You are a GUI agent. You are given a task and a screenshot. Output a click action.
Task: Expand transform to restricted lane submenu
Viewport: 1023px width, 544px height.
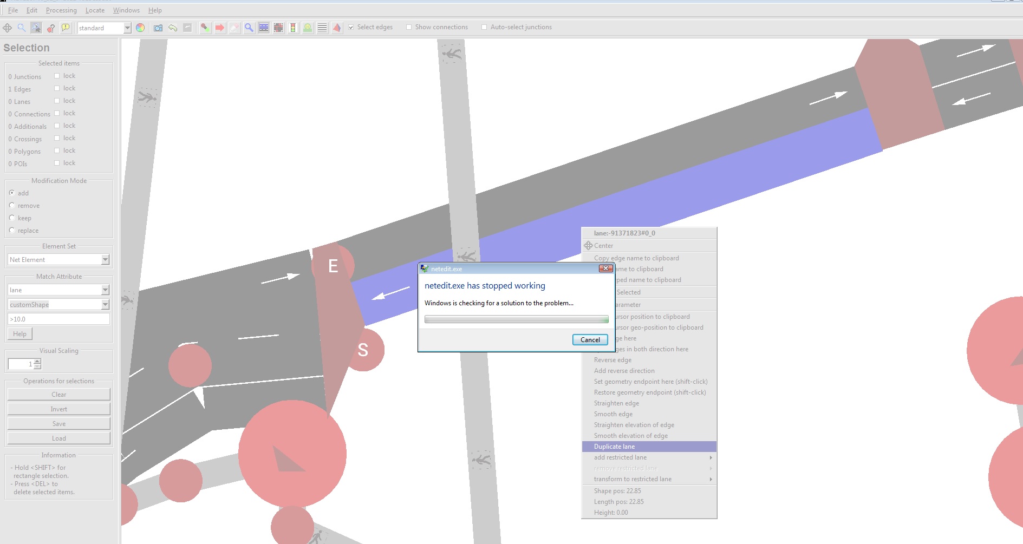649,479
